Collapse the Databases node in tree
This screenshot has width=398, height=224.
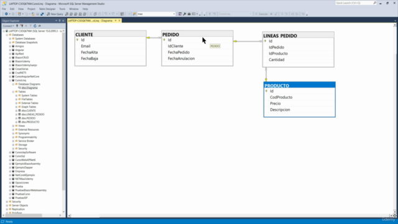coord(7,35)
